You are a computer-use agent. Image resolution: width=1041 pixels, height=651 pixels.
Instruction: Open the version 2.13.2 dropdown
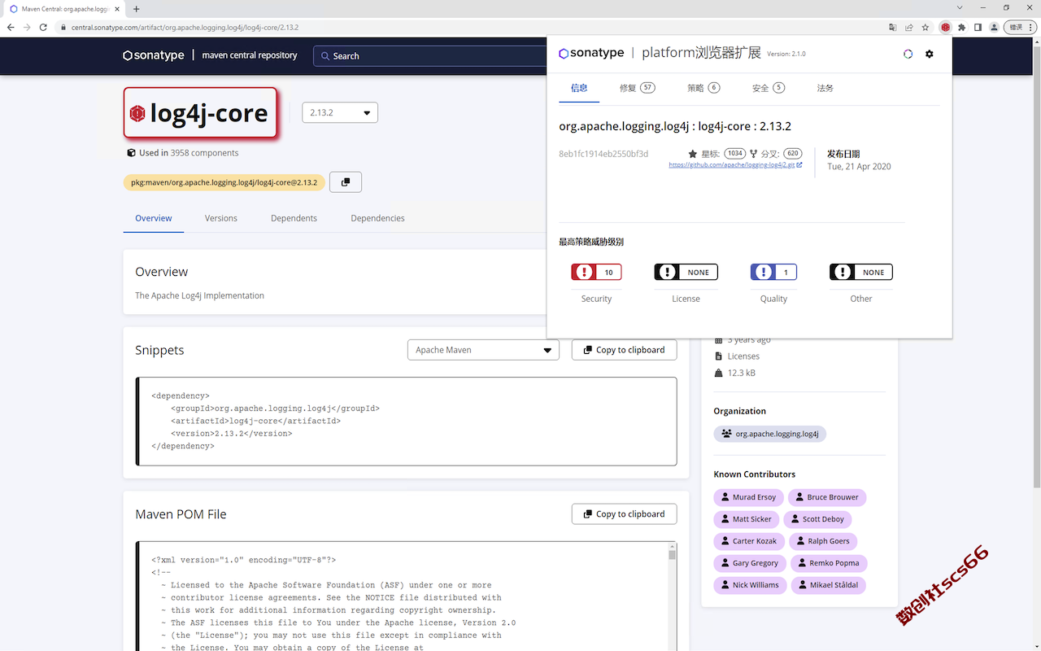(340, 112)
